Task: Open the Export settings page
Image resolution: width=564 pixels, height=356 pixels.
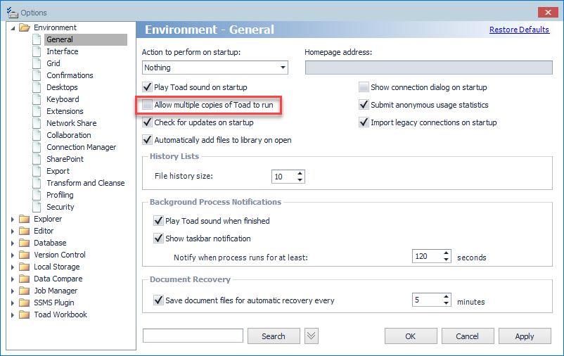Action: click(x=58, y=171)
